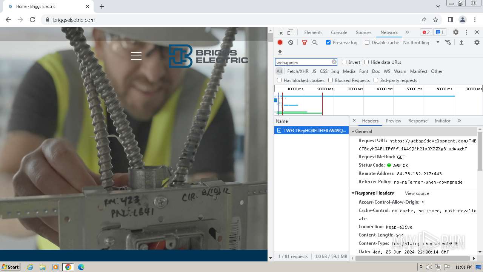Viewport: 483px width, 272px height.
Task: Open the Windows Start menu
Action: pos(10,267)
